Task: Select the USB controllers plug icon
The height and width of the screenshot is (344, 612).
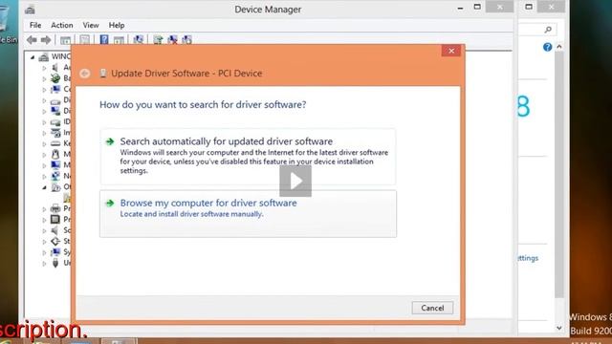Action: coord(55,263)
